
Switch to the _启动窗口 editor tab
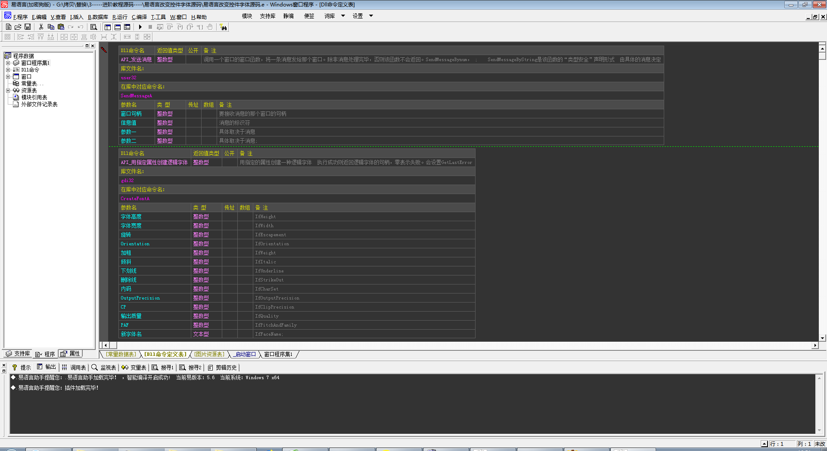245,355
